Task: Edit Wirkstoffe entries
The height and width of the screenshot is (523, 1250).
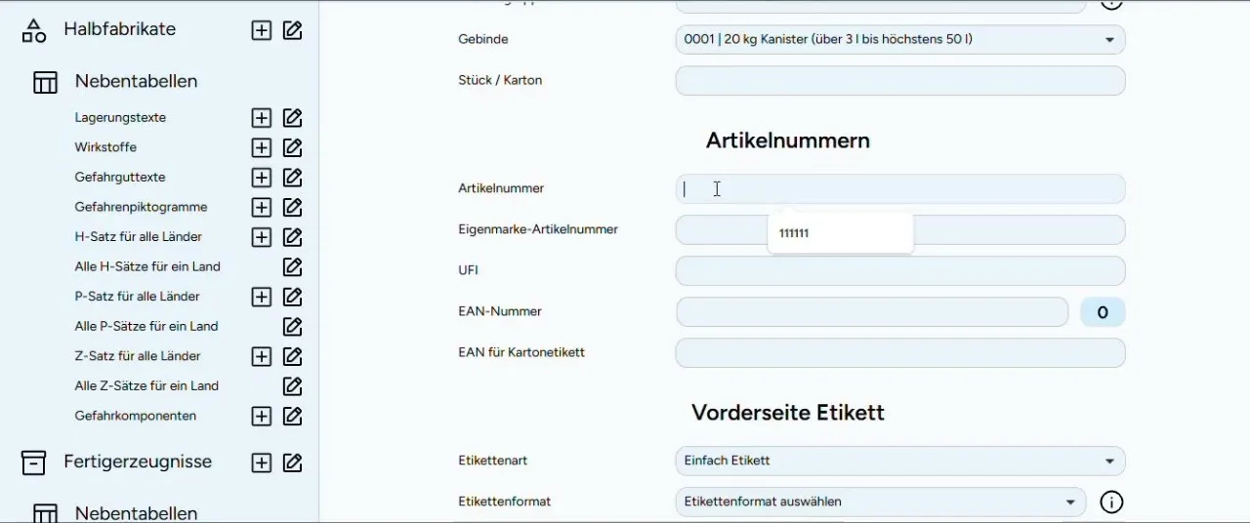Action: click(x=292, y=148)
